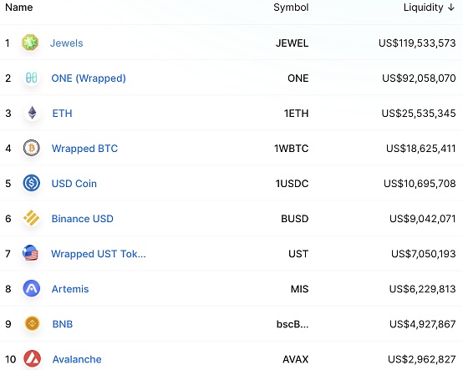This screenshot has height=370, width=463.
Task: Sort by the Symbol column header
Action: (x=291, y=8)
